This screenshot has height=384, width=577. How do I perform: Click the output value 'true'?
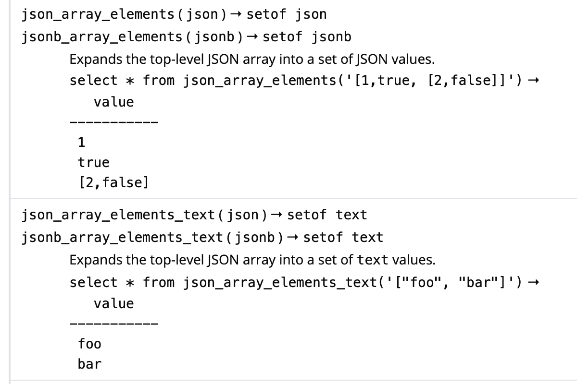[x=94, y=162]
